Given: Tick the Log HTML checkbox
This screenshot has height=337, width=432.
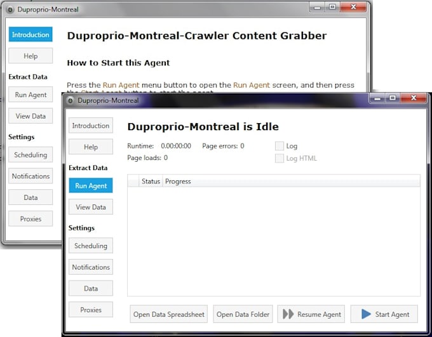Looking at the screenshot, I should [x=280, y=158].
